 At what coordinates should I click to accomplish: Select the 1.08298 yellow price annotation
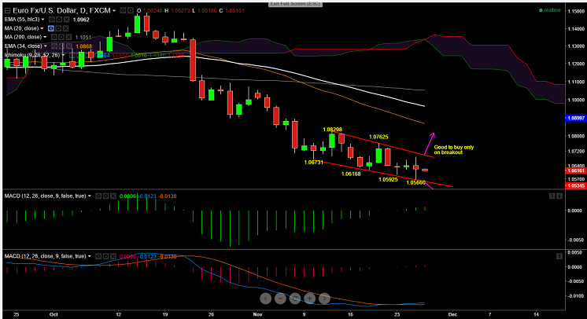pos(332,130)
